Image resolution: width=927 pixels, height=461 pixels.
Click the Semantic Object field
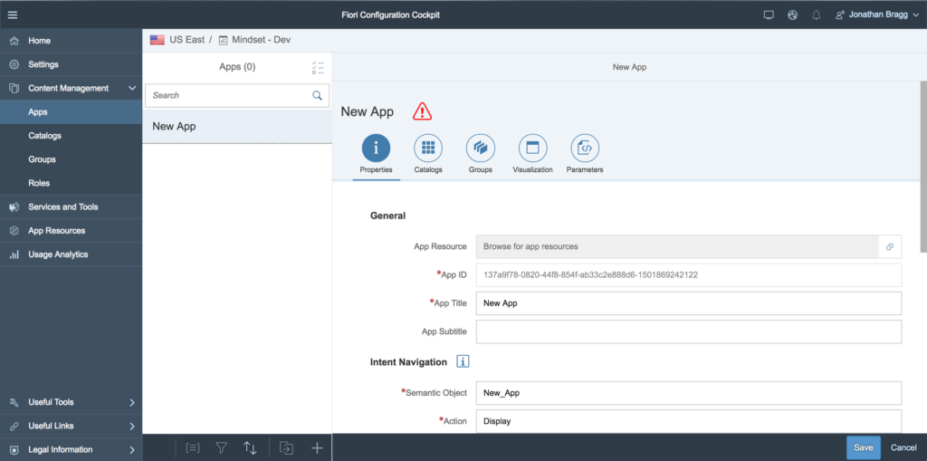(x=689, y=393)
